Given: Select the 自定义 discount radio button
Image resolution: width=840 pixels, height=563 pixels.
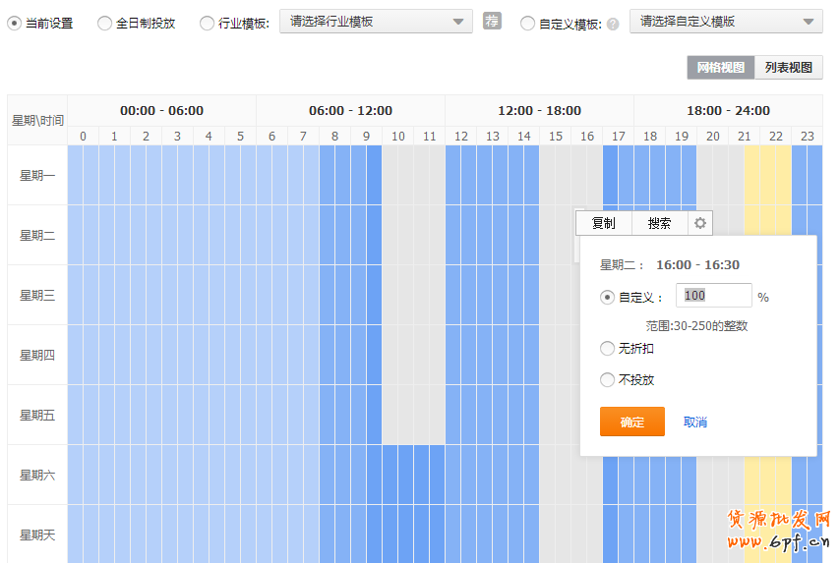Looking at the screenshot, I should pos(607,297).
